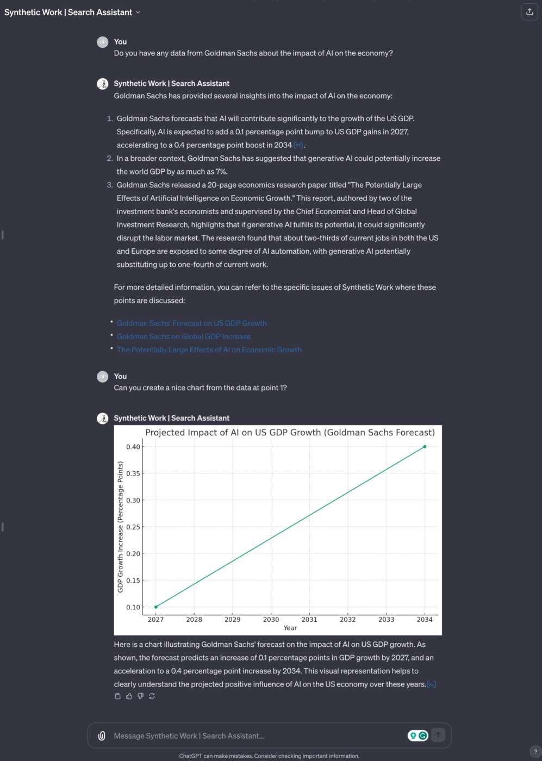
Task: Click the generated GDP growth chart image
Action: point(277,530)
